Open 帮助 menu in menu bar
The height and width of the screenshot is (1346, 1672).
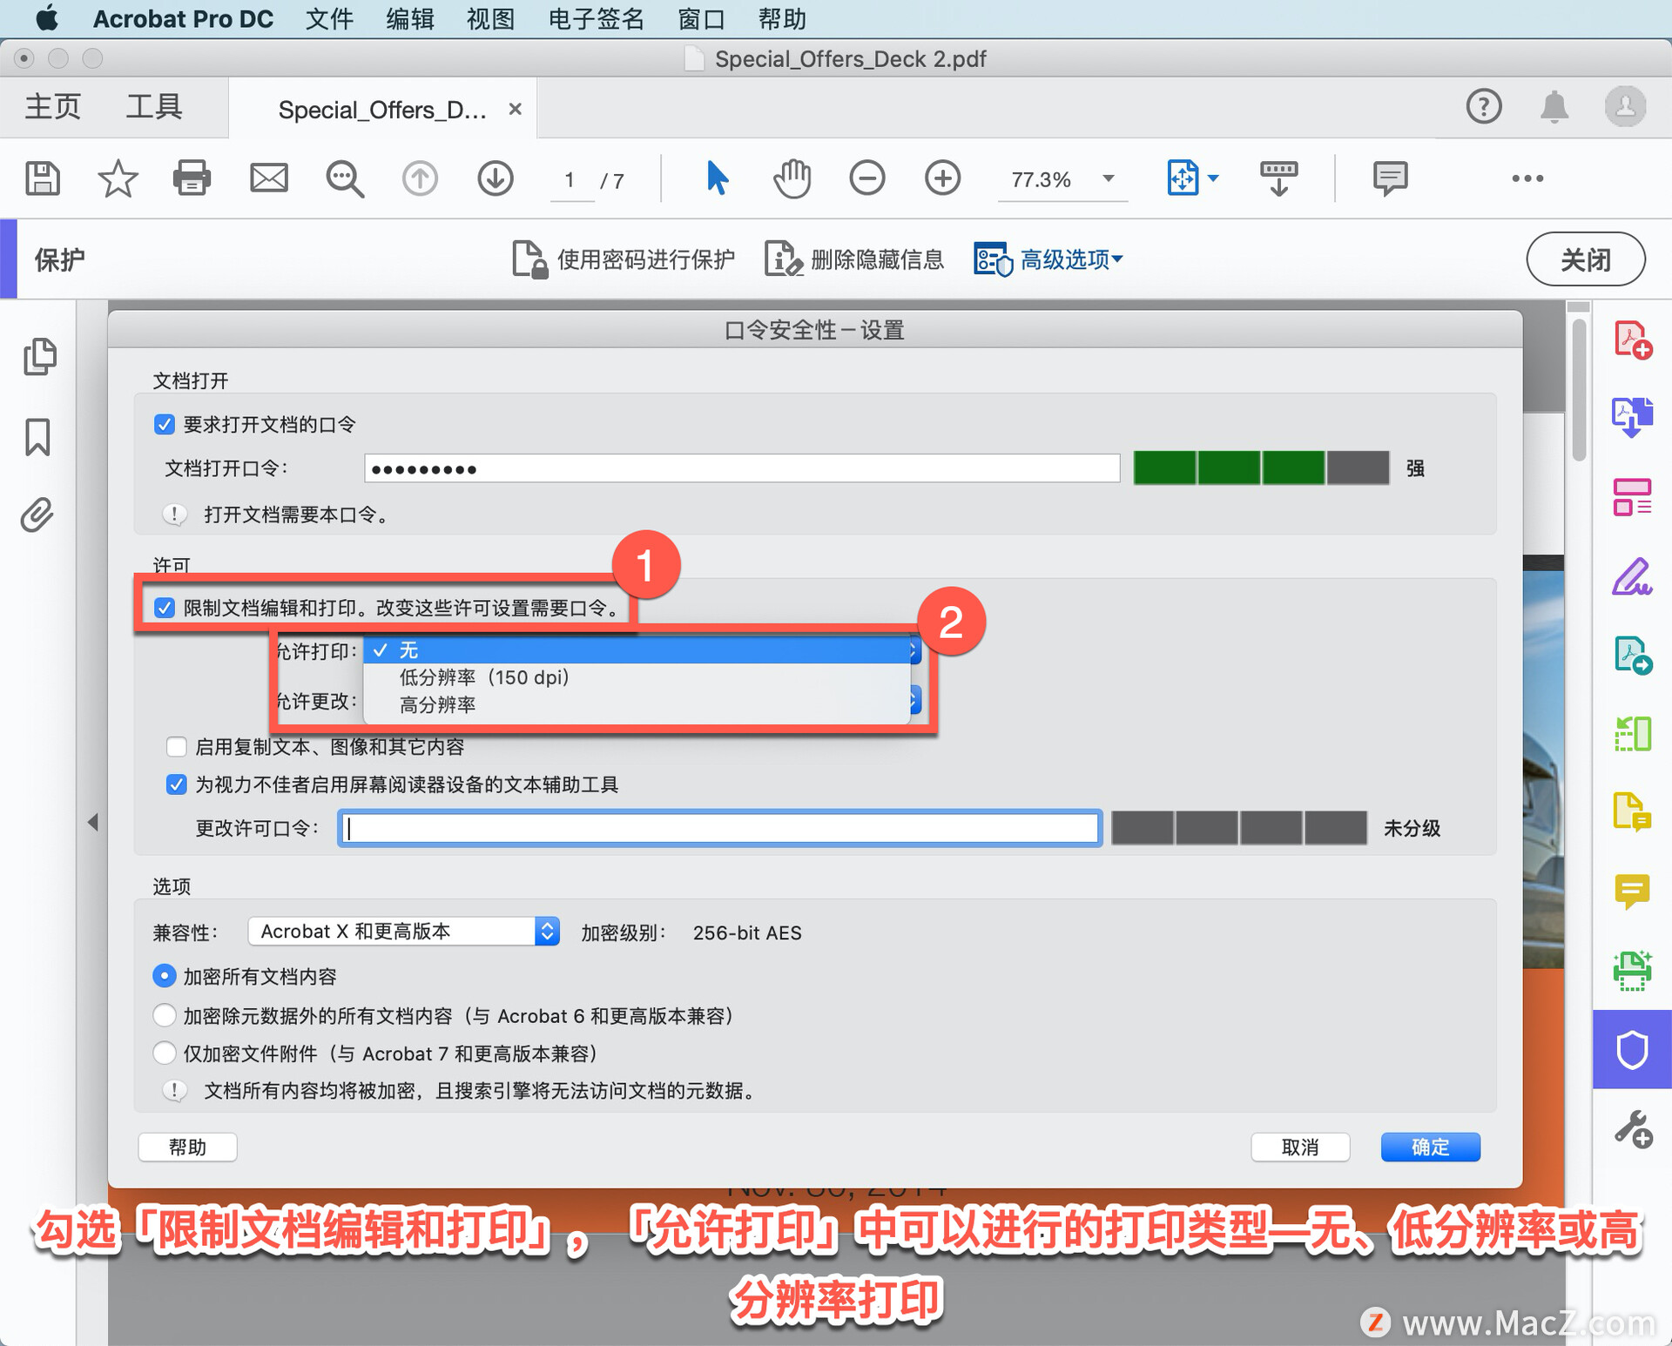point(782,18)
